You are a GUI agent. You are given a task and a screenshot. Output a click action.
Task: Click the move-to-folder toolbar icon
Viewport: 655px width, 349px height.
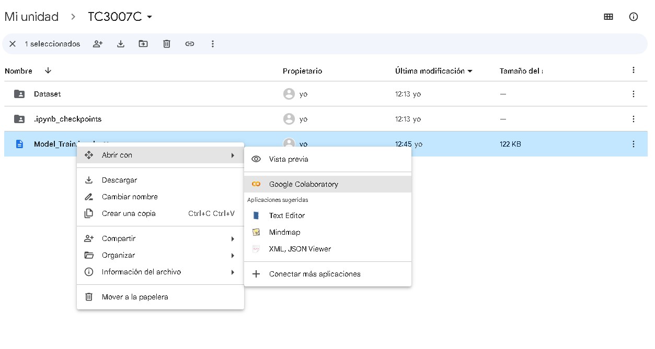143,44
